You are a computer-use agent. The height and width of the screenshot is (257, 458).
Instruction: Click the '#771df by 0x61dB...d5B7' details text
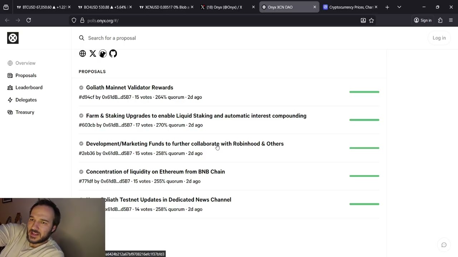pyautogui.click(x=104, y=181)
